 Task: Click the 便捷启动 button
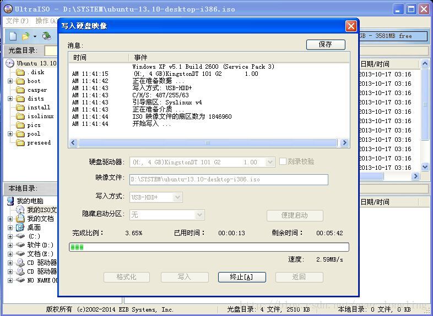(295, 215)
